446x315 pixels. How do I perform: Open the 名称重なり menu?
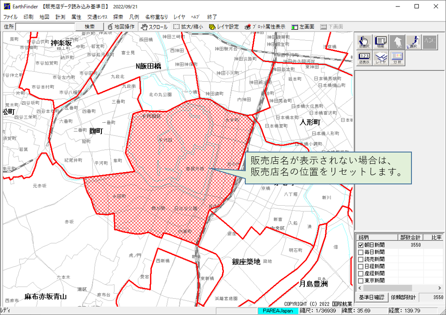(157, 17)
